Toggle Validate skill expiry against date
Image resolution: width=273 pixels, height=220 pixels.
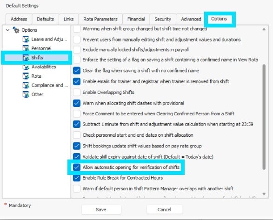tap(77, 157)
